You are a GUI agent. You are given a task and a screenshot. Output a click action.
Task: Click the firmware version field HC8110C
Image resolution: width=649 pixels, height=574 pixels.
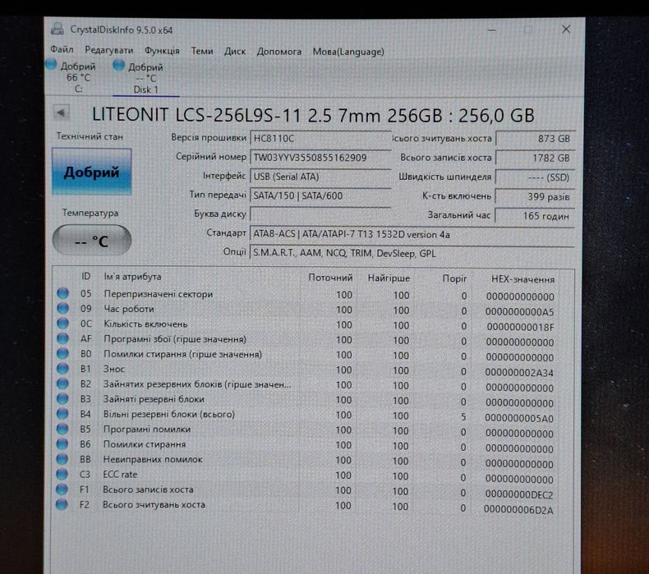coord(320,138)
